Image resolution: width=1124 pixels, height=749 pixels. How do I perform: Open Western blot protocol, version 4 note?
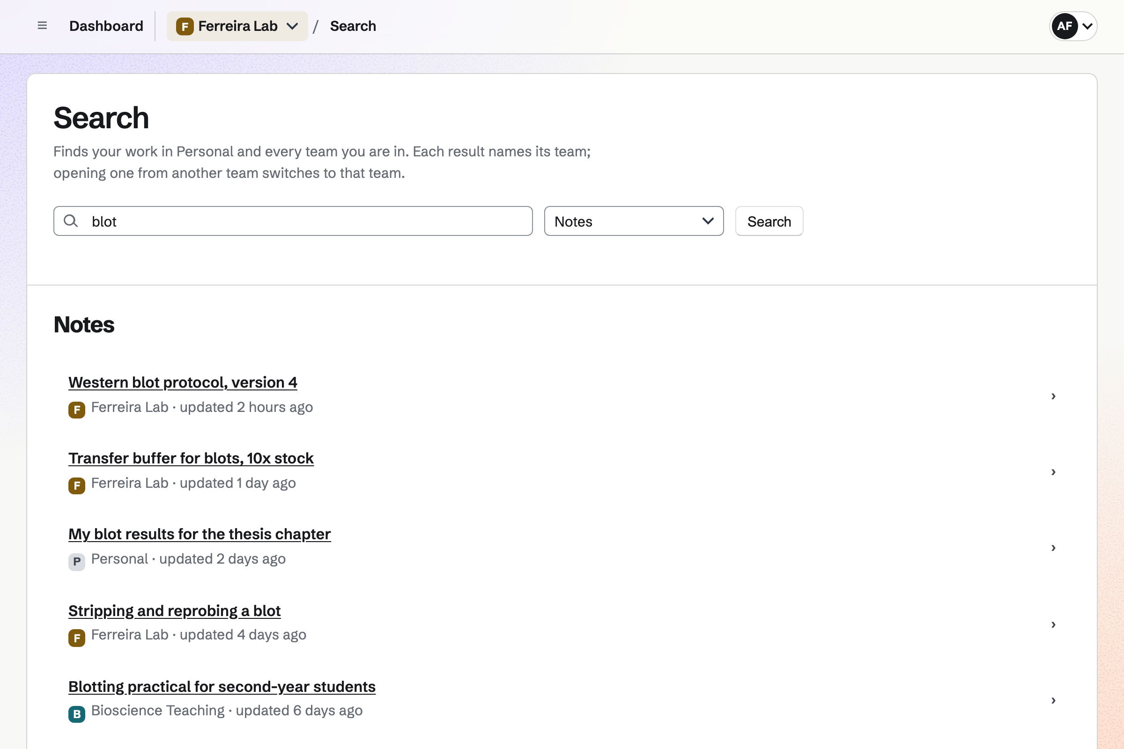(183, 382)
